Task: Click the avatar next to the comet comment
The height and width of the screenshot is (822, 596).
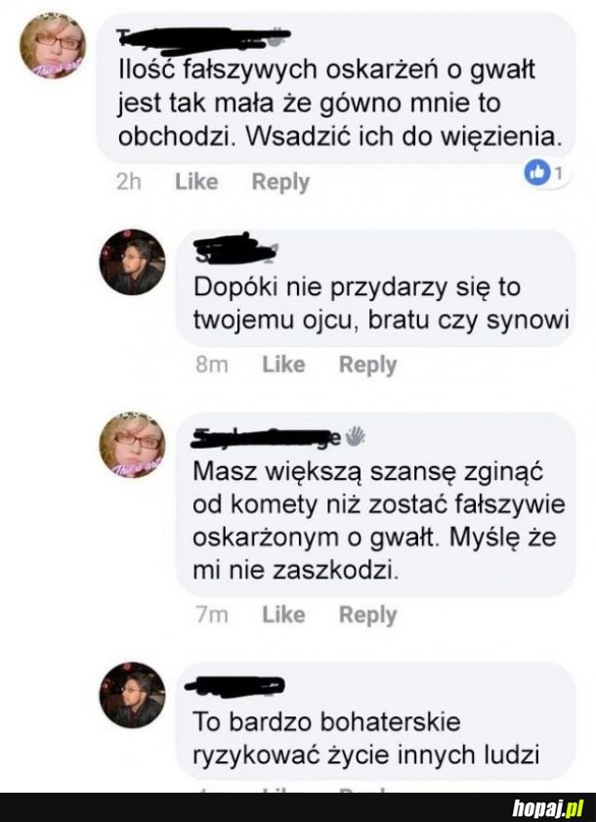Action: pos(133,446)
